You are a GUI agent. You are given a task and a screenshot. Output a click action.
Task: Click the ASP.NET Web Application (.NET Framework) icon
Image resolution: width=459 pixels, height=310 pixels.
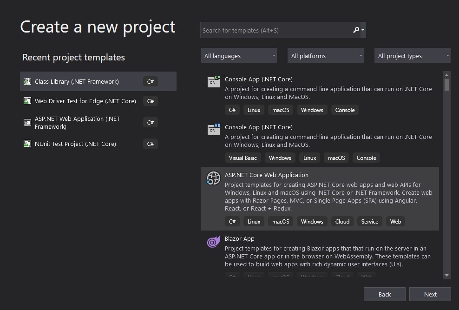click(x=27, y=122)
